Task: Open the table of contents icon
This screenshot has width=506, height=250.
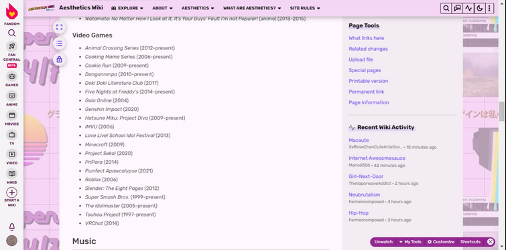Action: (x=59, y=43)
